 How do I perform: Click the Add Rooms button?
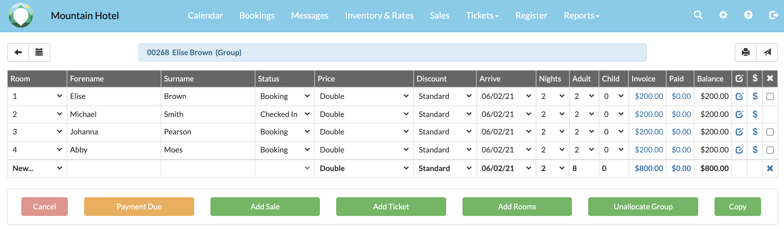[x=517, y=207]
